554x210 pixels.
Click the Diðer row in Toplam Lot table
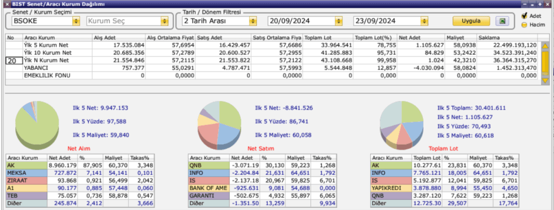click(445, 204)
